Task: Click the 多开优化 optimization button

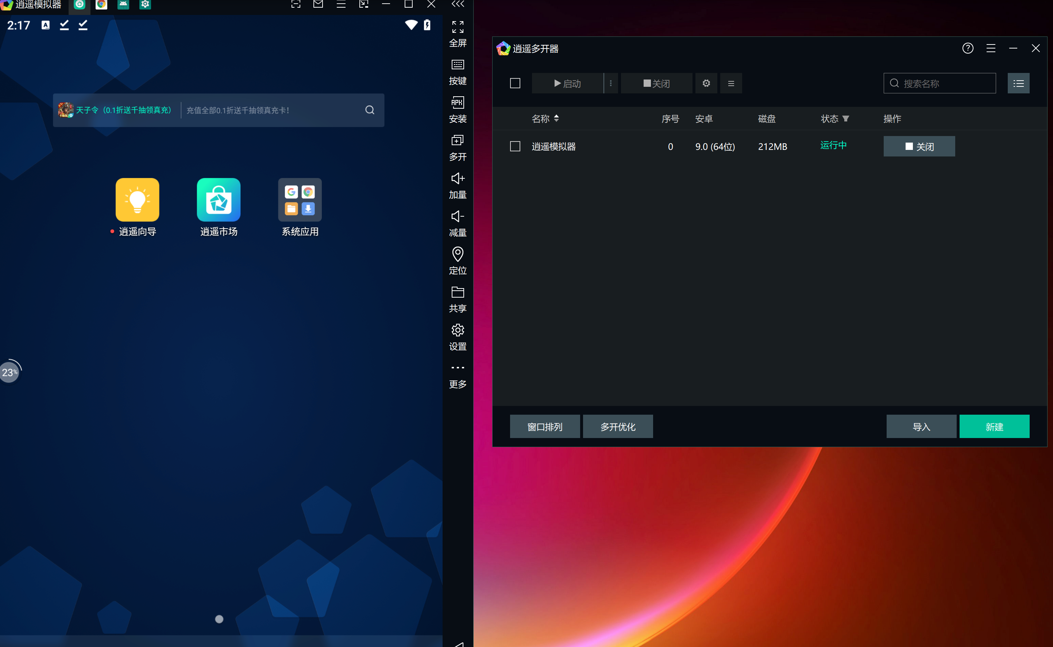Action: point(618,427)
